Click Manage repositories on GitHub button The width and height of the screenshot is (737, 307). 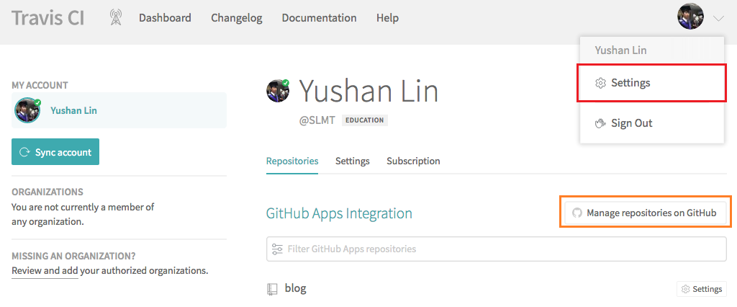(646, 213)
